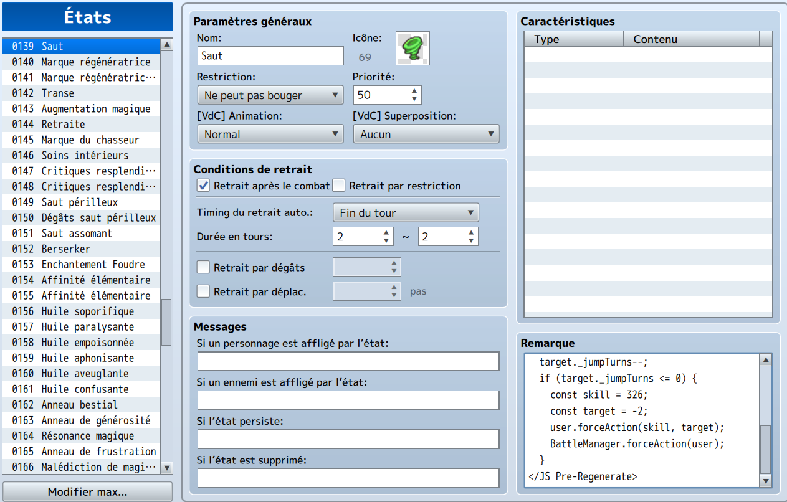The width and height of the screenshot is (787, 502).
Task: Select state 0156 Huile soporifique
Action: (x=81, y=311)
